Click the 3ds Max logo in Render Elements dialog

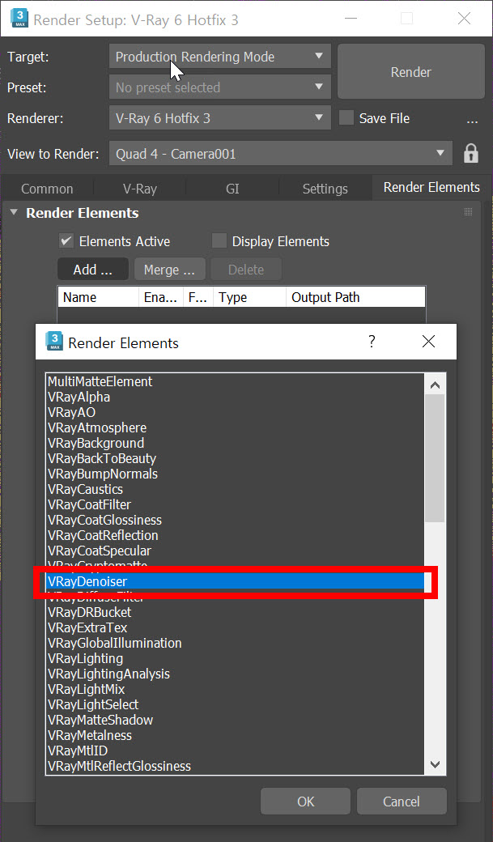point(54,342)
